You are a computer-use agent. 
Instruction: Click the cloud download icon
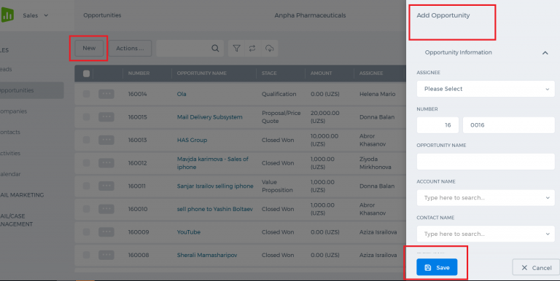(x=269, y=48)
